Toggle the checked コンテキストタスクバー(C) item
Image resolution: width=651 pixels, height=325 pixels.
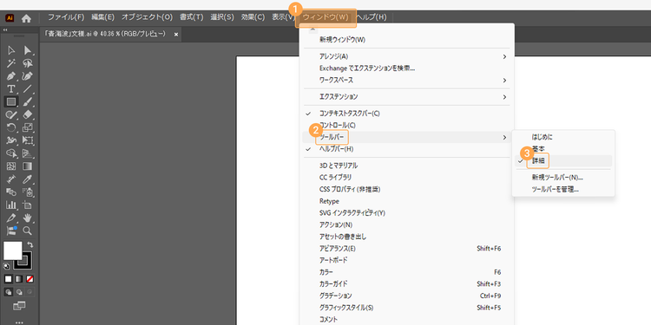pyautogui.click(x=407, y=114)
